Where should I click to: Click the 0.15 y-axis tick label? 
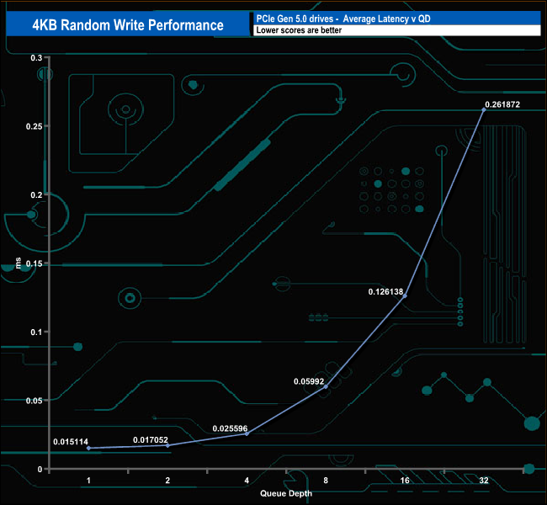[35, 263]
